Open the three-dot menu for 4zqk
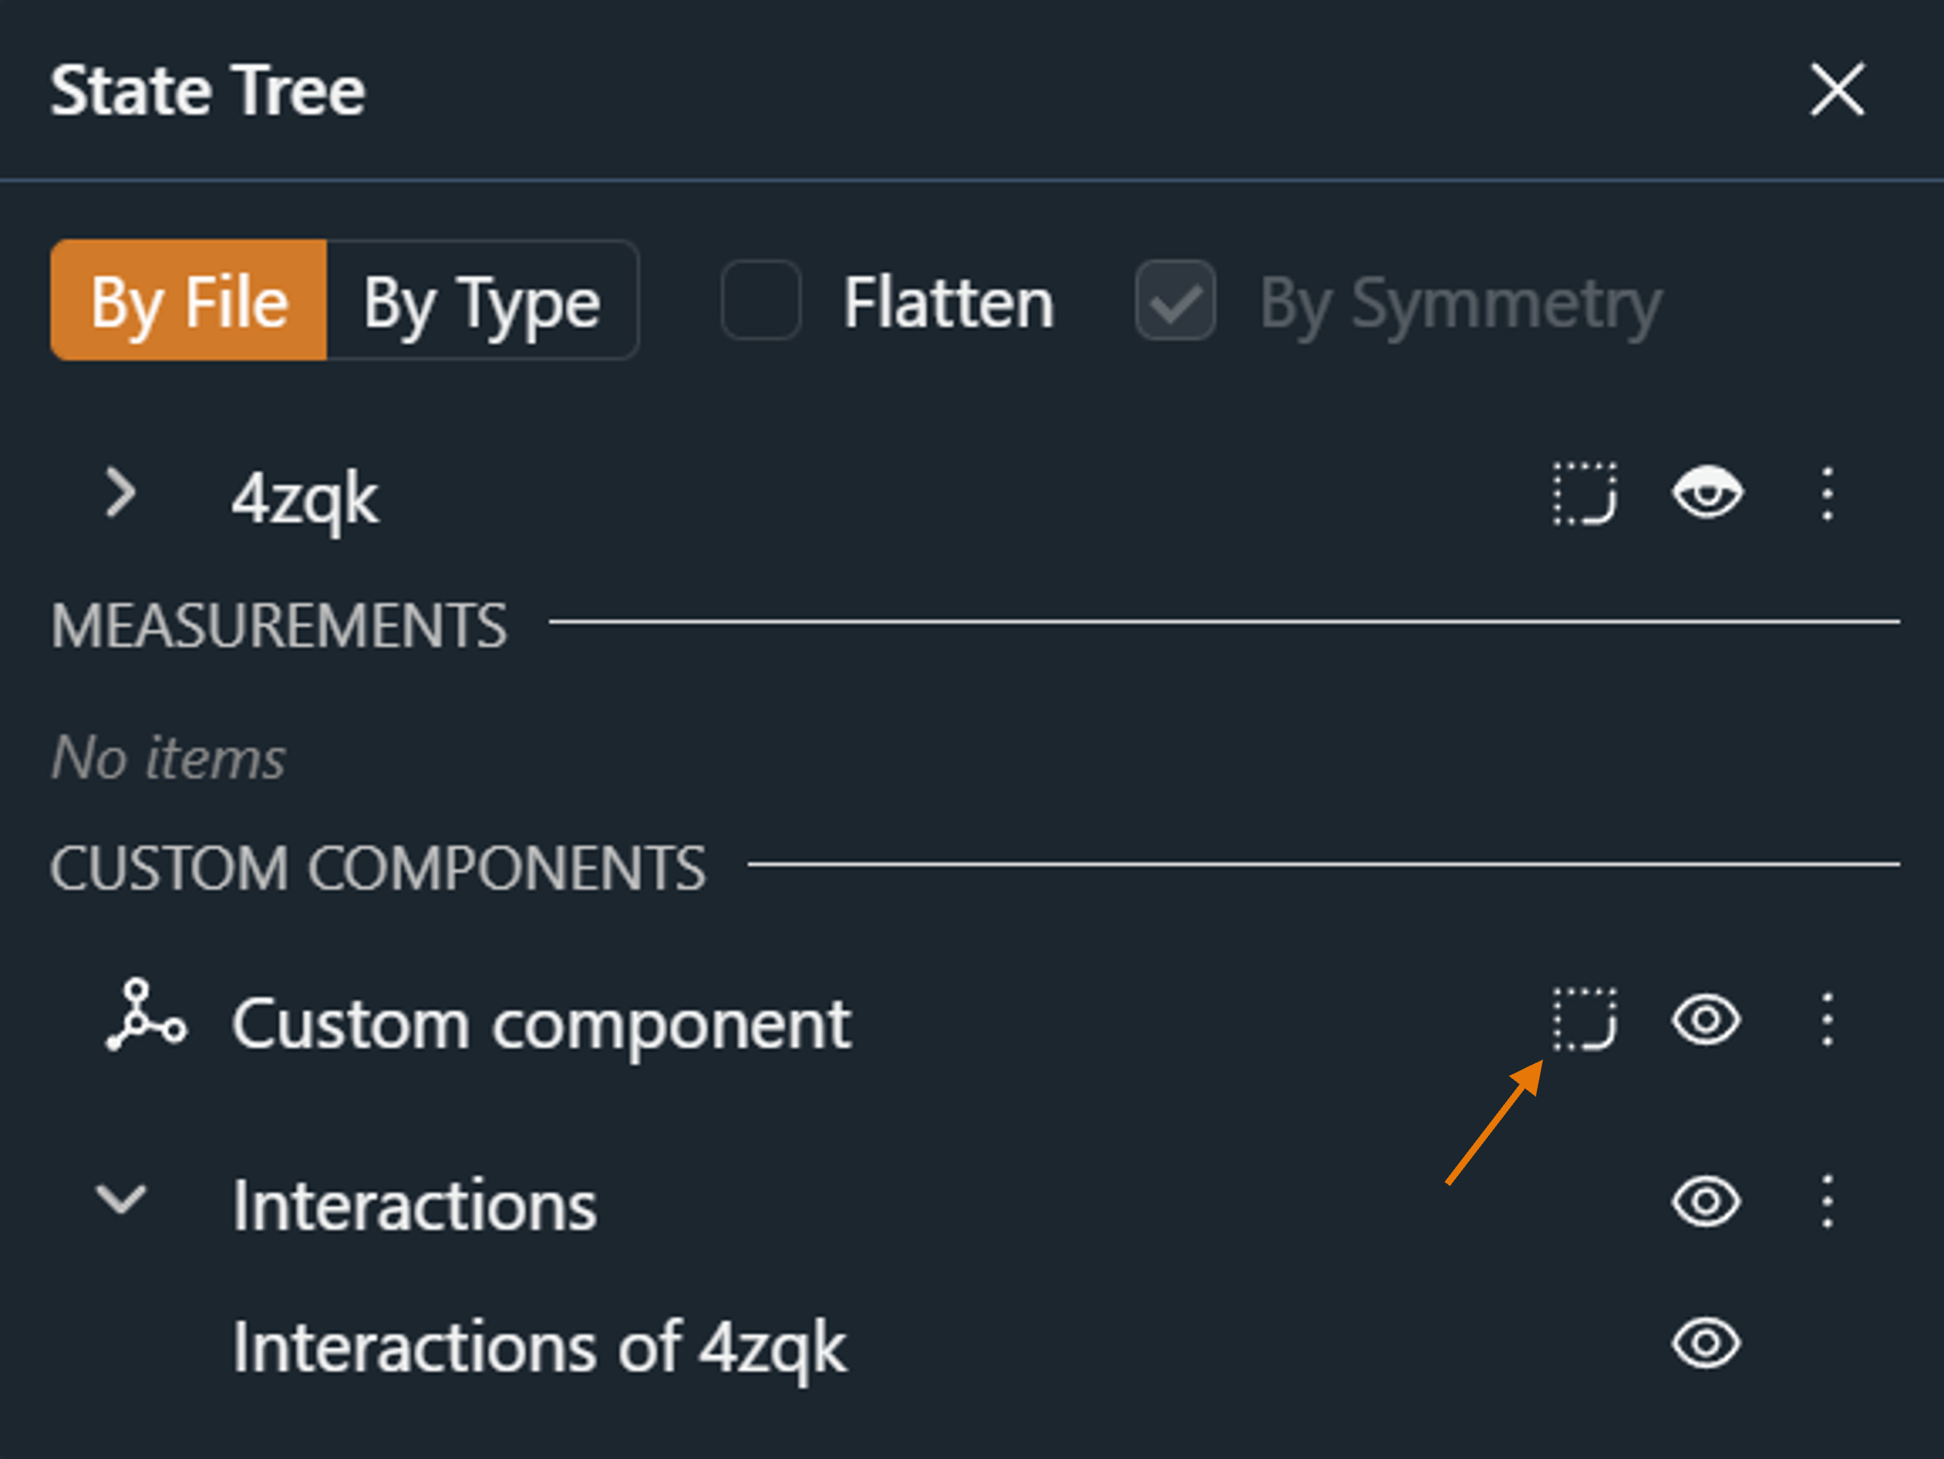The height and width of the screenshot is (1459, 1944). tap(1827, 494)
